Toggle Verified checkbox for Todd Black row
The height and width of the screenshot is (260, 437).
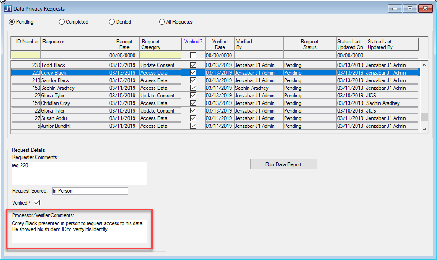point(193,65)
